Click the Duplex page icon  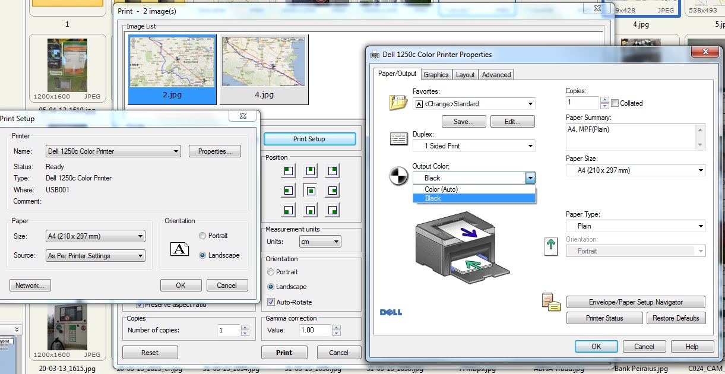pyautogui.click(x=398, y=140)
